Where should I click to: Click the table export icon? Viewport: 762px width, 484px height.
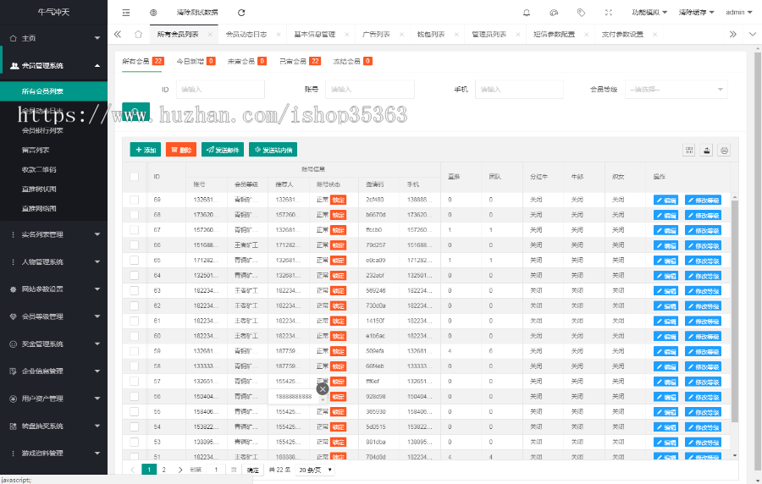tap(706, 150)
